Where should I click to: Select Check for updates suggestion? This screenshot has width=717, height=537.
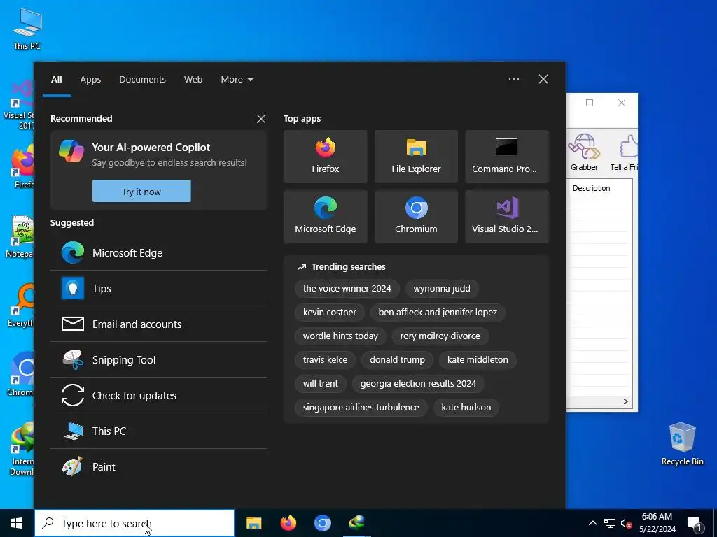(x=159, y=396)
